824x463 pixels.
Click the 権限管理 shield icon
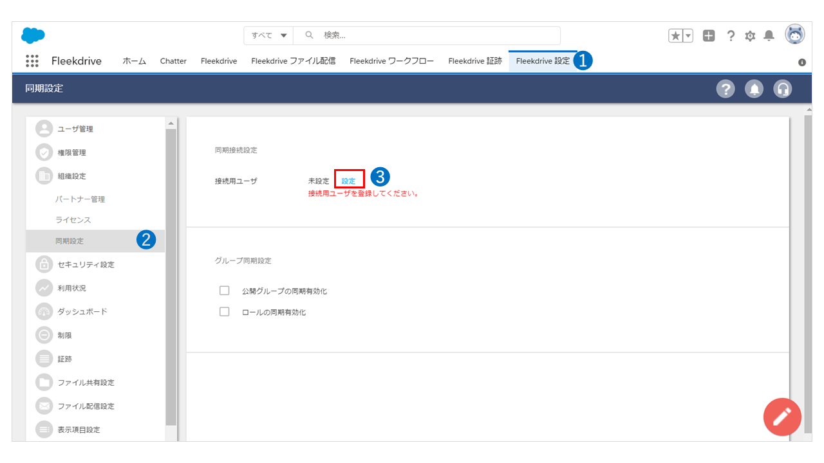pos(44,152)
